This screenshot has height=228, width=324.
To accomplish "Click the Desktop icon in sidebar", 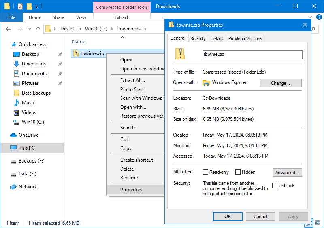I will coord(17,54).
